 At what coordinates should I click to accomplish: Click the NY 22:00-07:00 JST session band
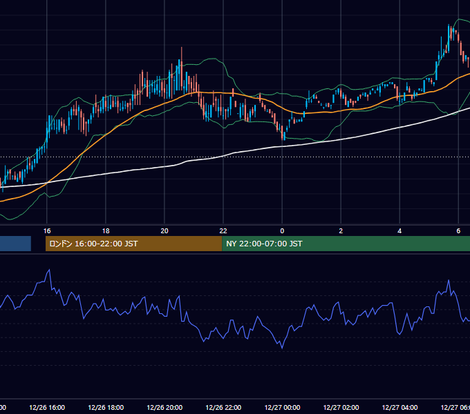coord(346,244)
